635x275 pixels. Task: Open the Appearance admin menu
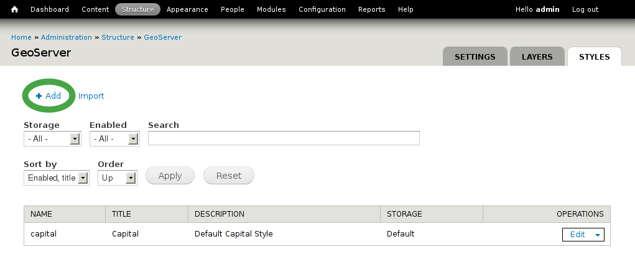tap(187, 9)
